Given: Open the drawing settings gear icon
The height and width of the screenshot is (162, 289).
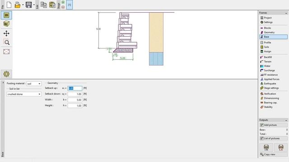Looking at the screenshot, I should (x=6, y=74).
